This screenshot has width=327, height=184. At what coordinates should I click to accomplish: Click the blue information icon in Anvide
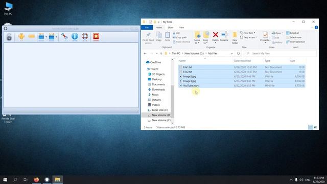click(75, 36)
